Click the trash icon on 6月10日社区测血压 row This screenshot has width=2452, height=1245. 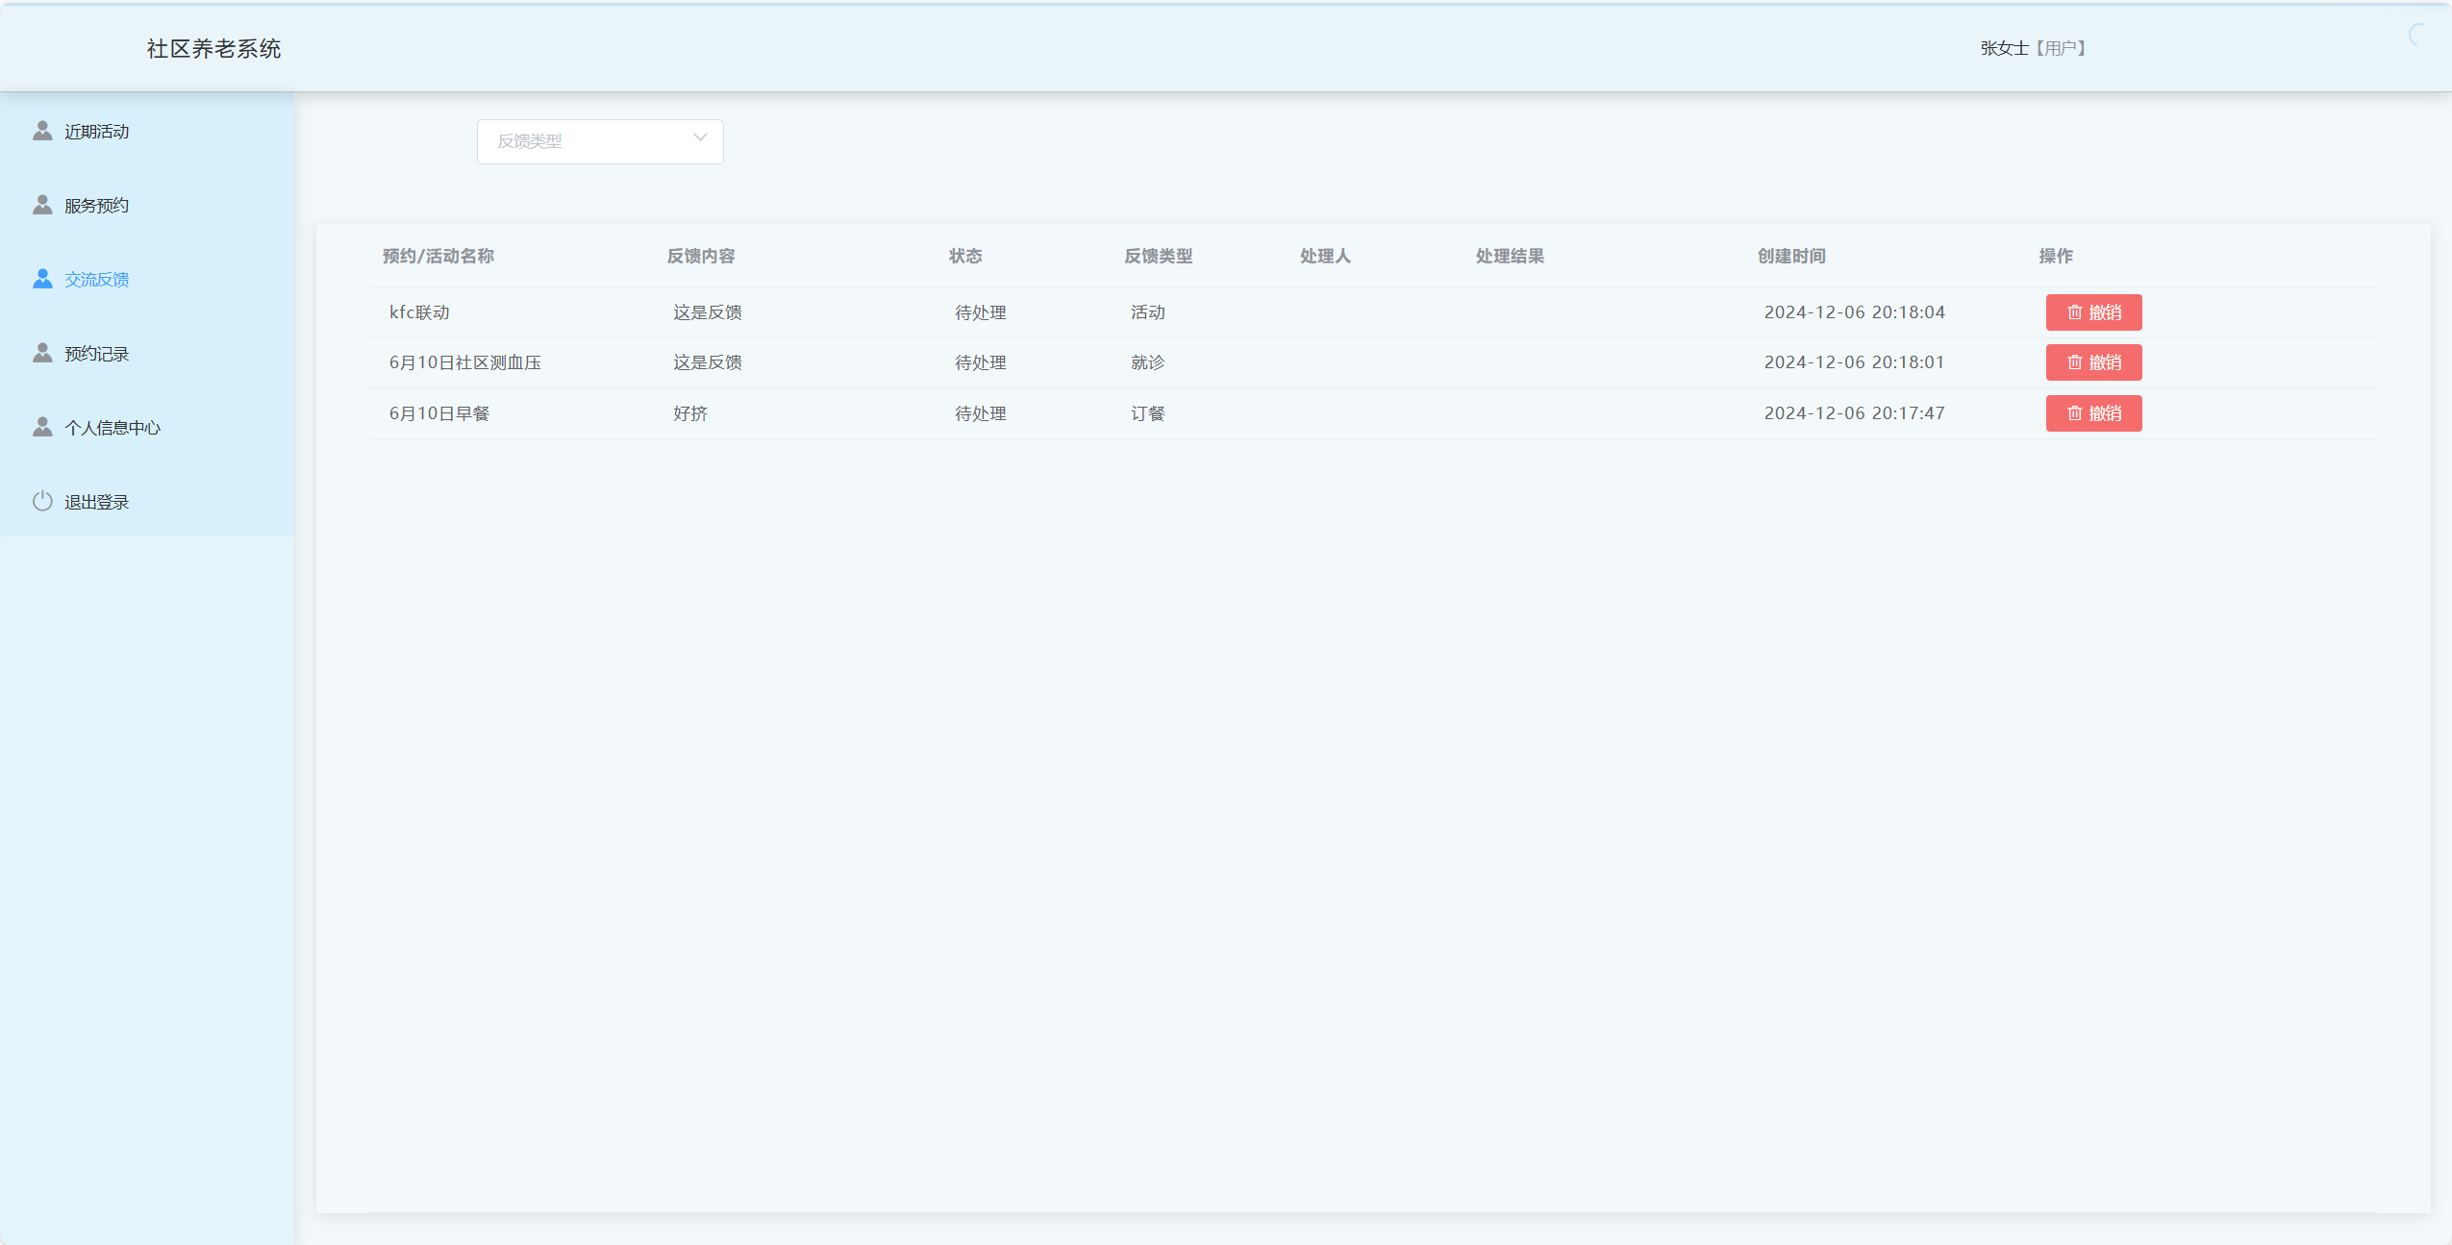(2074, 362)
